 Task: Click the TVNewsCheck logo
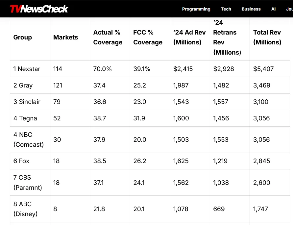39,9
